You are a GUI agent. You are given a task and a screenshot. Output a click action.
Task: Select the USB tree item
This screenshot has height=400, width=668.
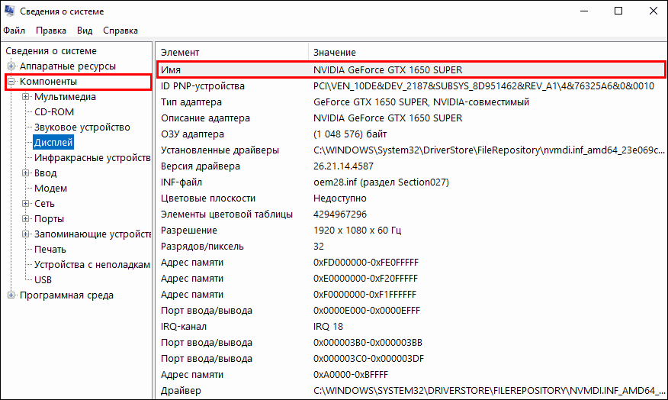[x=43, y=280]
